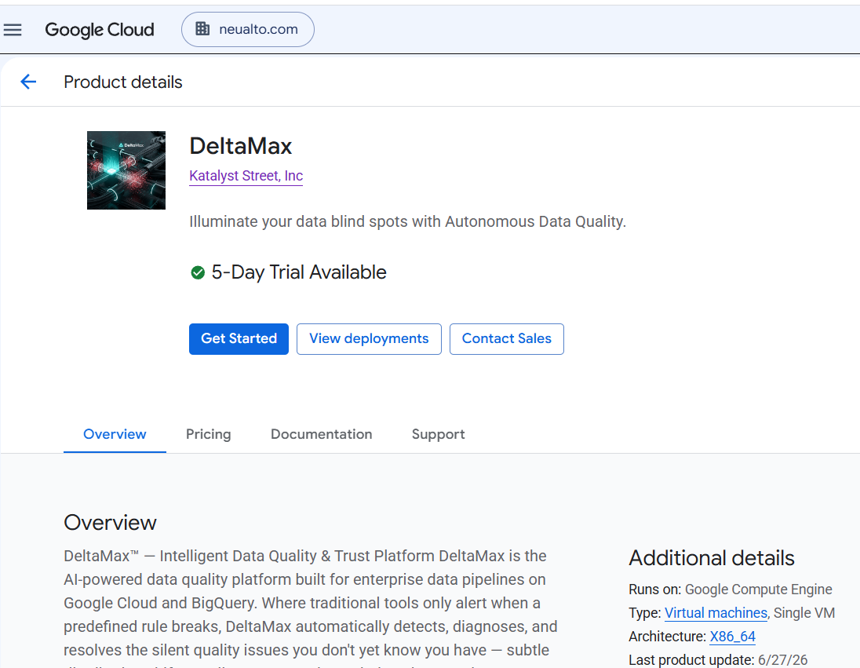This screenshot has height=668, width=860.
Task: Click the Additional details heading
Action: click(712, 557)
